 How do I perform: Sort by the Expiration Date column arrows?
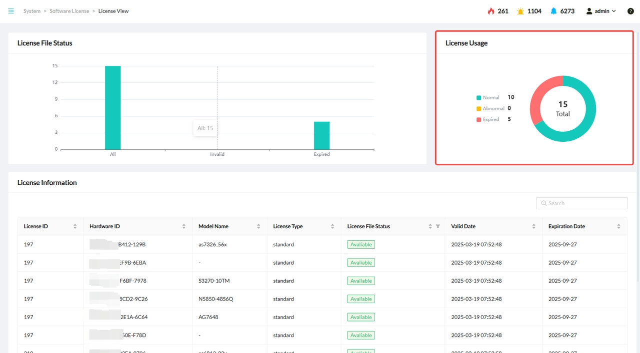point(618,226)
